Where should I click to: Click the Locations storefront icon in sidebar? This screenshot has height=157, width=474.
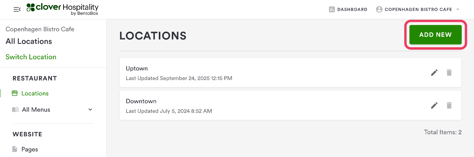click(x=15, y=93)
